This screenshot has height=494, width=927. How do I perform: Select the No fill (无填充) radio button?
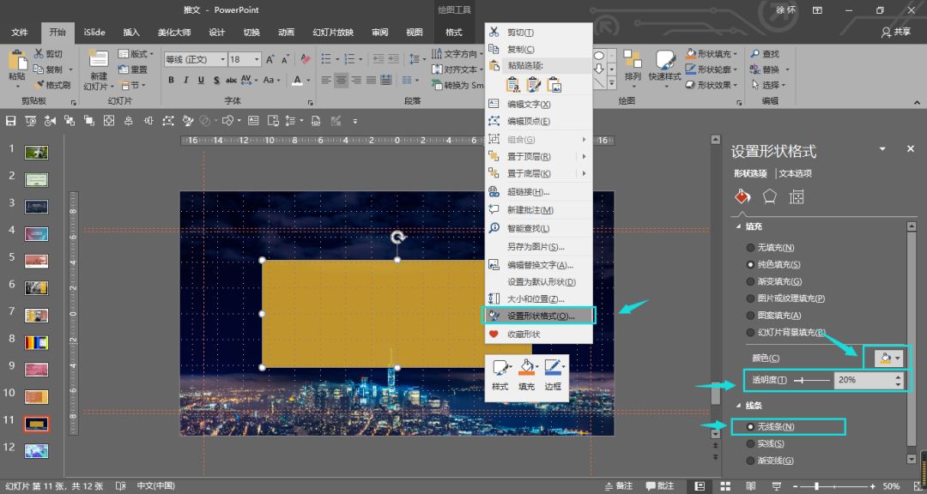751,247
